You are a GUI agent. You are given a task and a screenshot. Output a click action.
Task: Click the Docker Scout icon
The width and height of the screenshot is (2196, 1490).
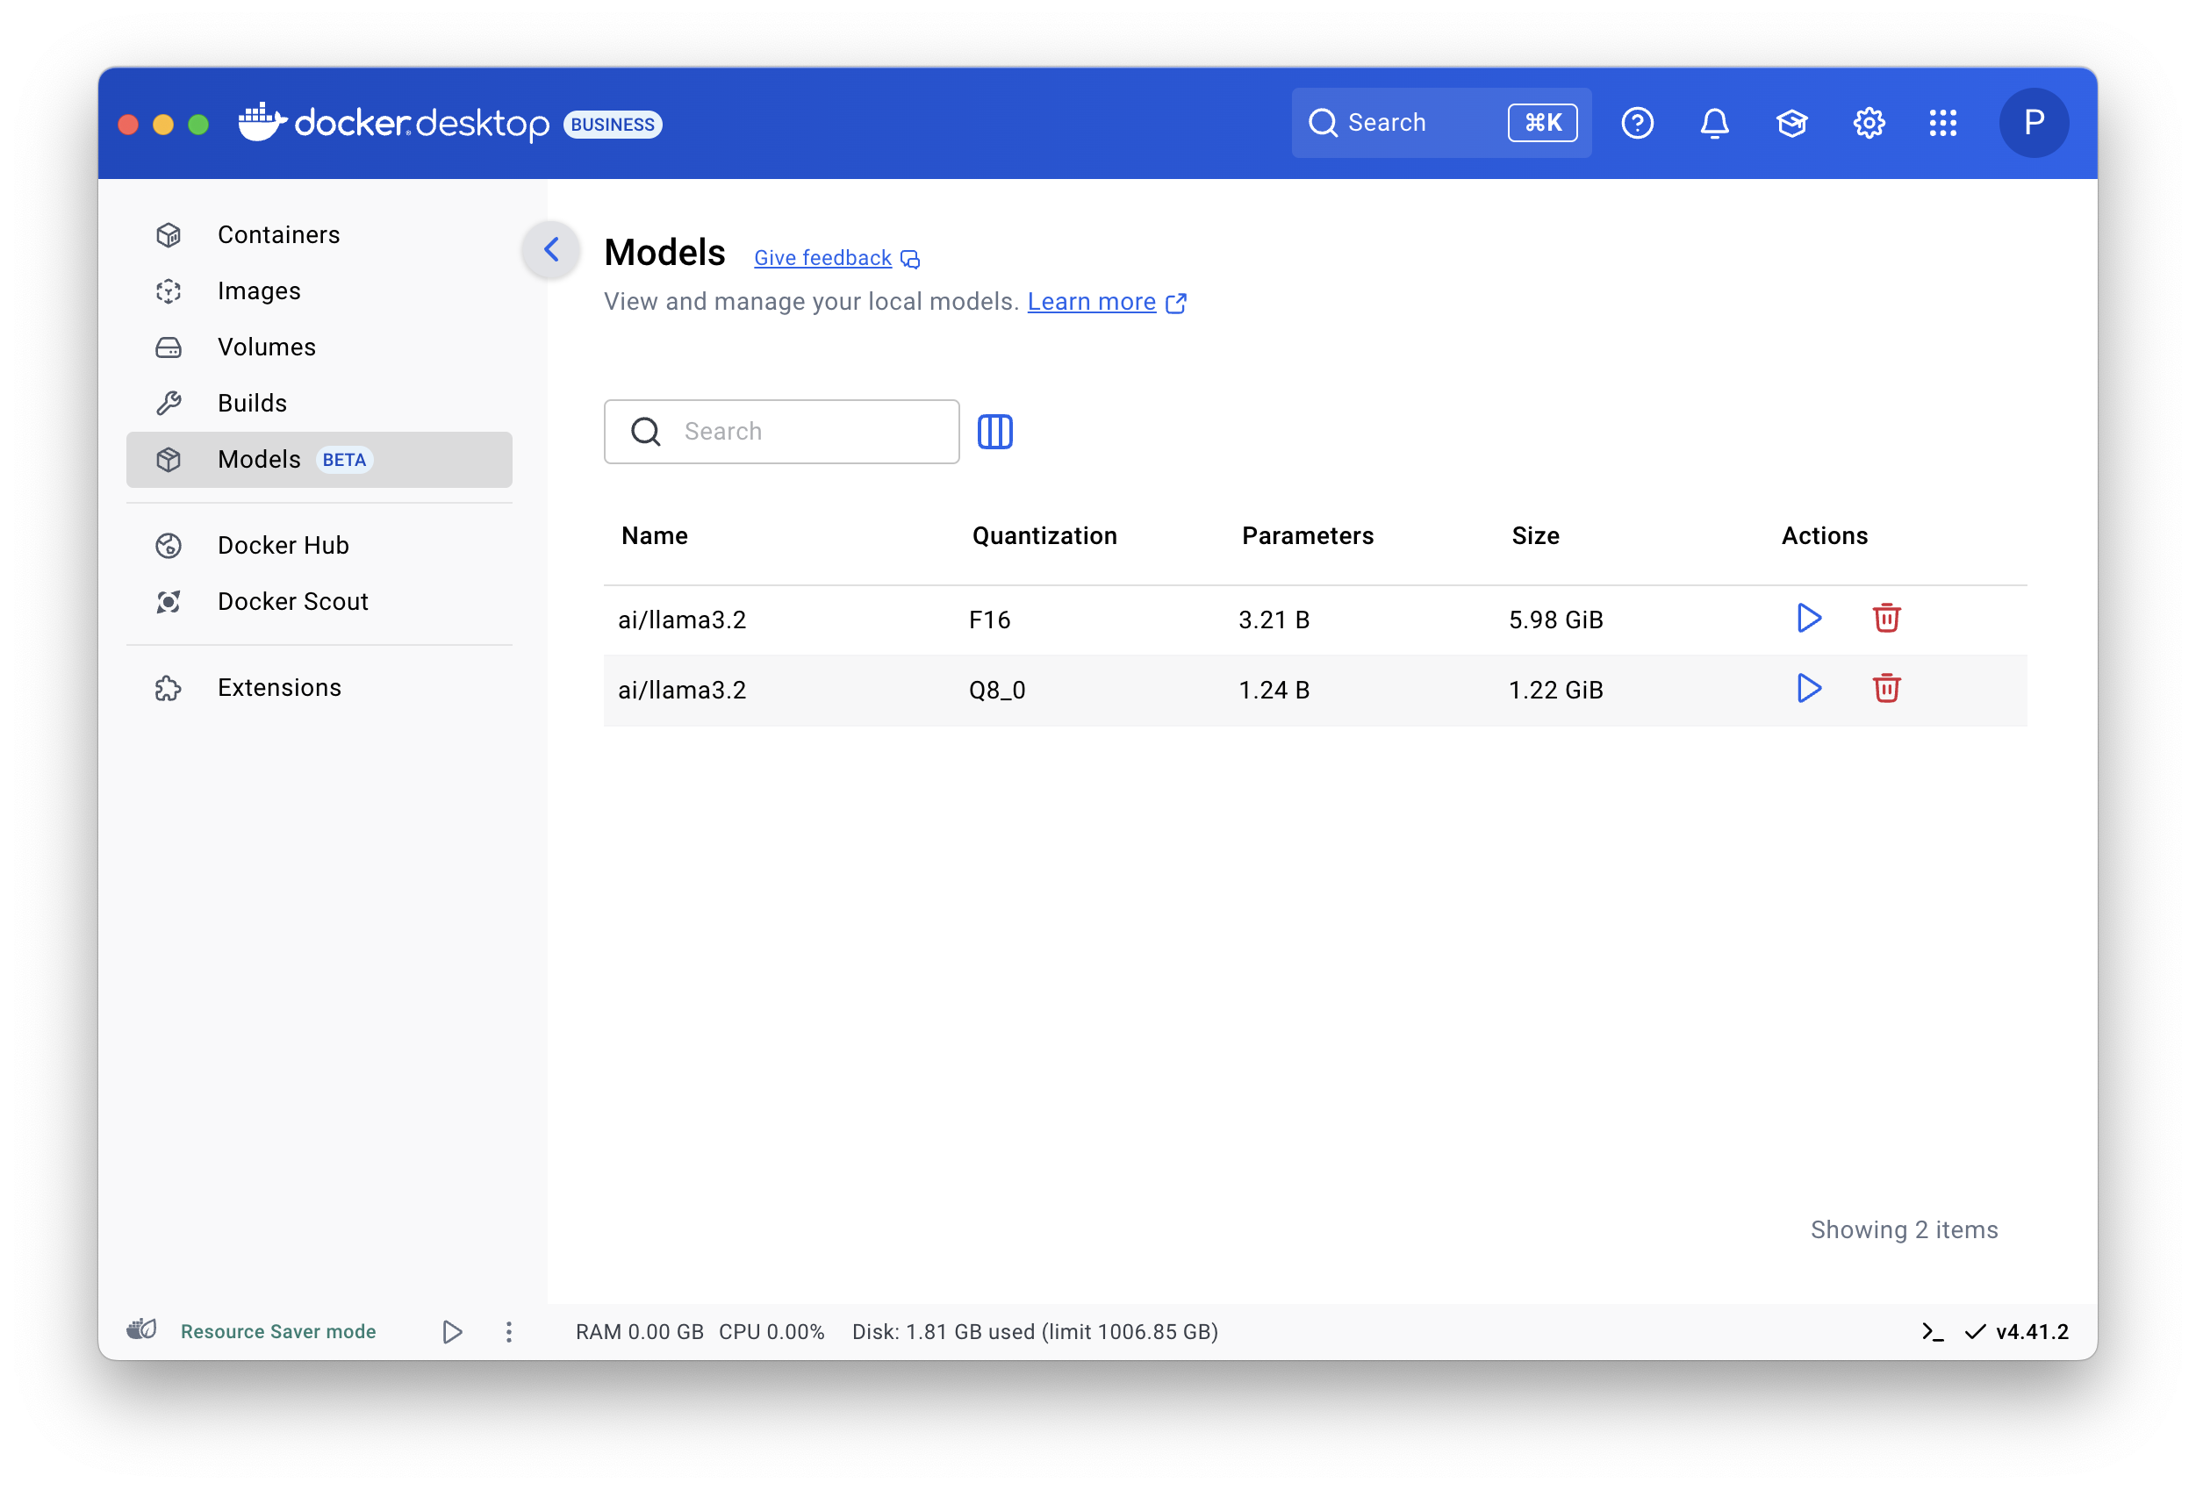pos(169,602)
